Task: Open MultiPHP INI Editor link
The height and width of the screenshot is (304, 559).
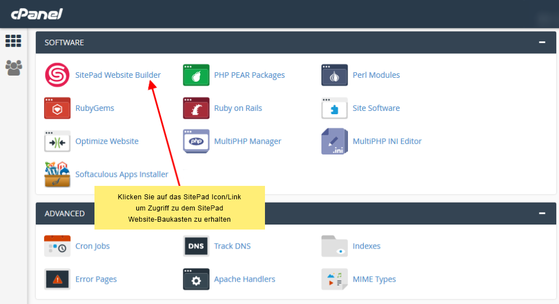Action: 387,141
